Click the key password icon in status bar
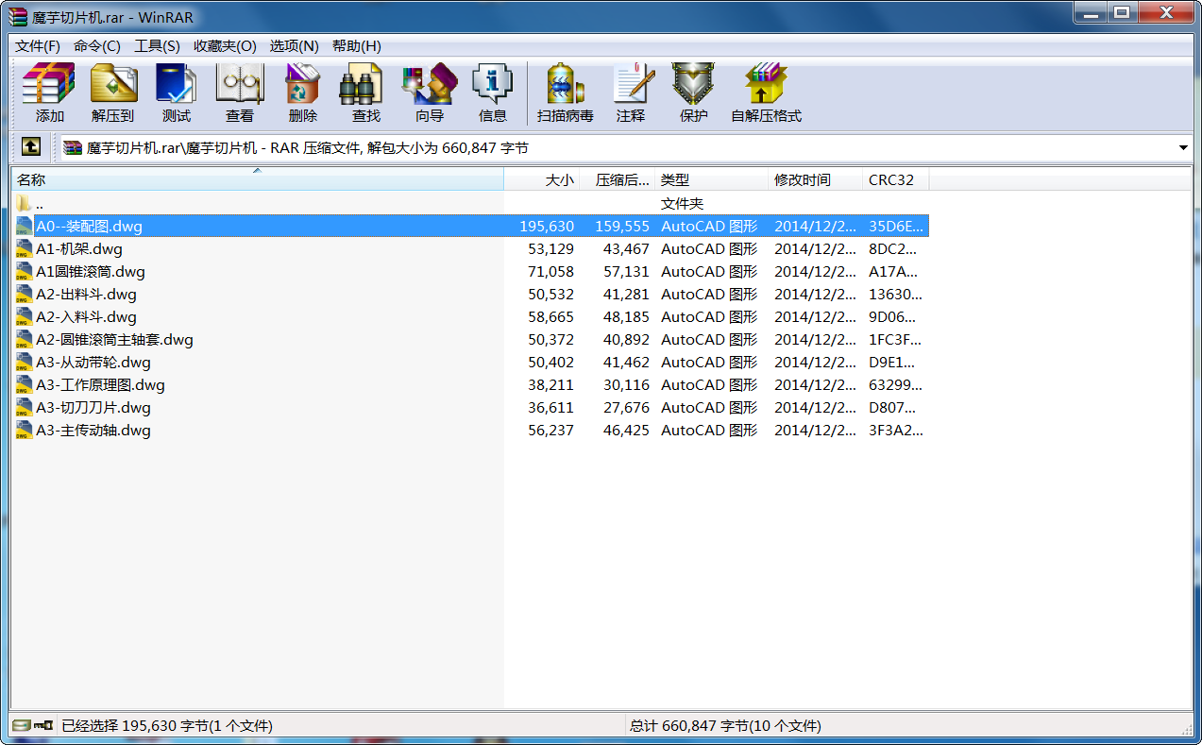This screenshot has height=745, width=1202. pyautogui.click(x=43, y=725)
